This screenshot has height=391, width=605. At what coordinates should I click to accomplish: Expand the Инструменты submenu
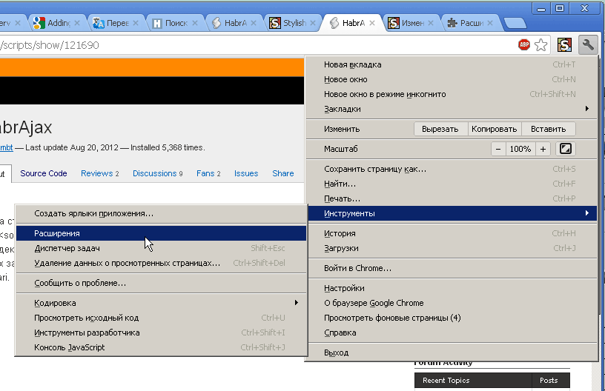452,213
